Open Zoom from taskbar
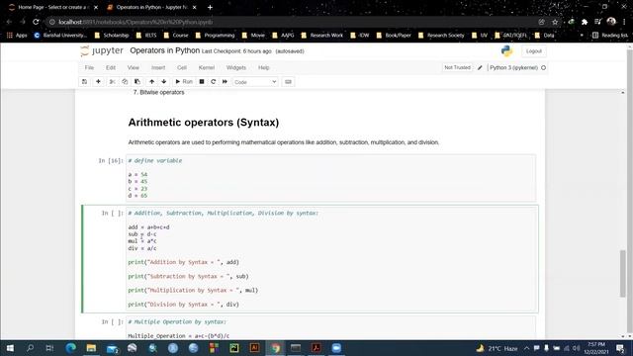Screen dimensions: 633x356 336,348
